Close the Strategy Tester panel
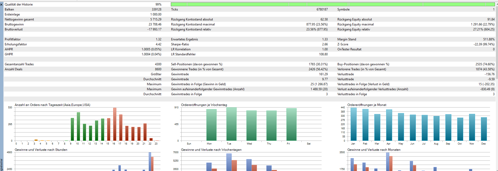The width and height of the screenshot is (498, 171). 1,5
